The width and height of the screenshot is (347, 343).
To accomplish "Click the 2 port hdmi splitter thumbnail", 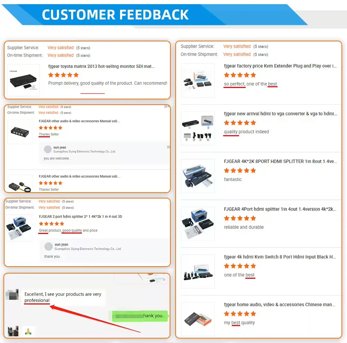I will 19,228.
